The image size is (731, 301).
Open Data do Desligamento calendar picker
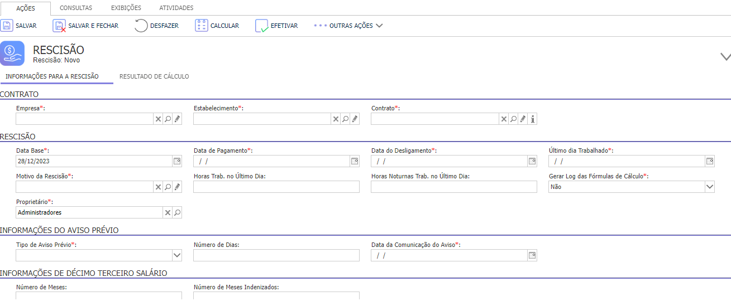(532, 161)
